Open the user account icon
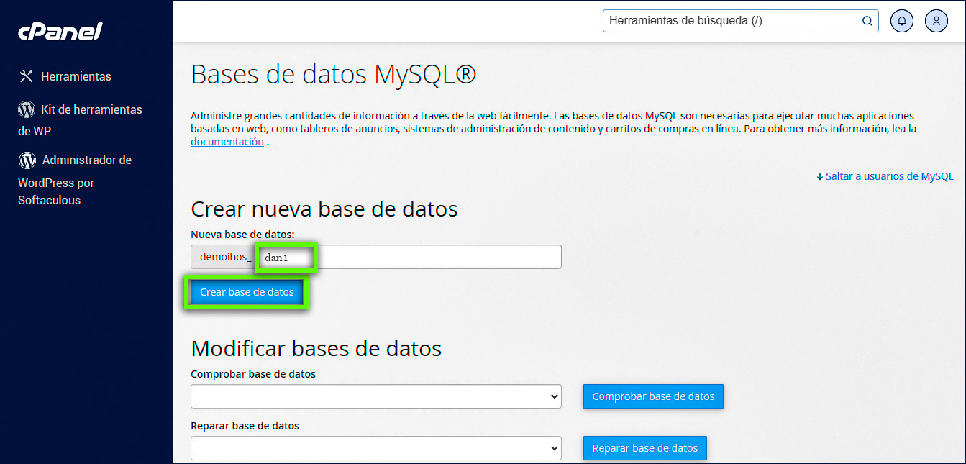The image size is (966, 464). click(936, 21)
